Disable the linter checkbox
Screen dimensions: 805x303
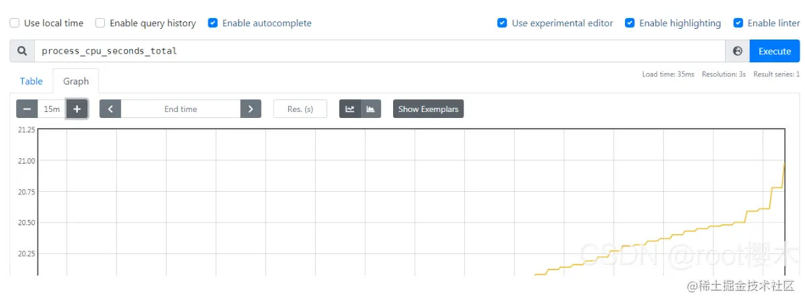tap(738, 23)
